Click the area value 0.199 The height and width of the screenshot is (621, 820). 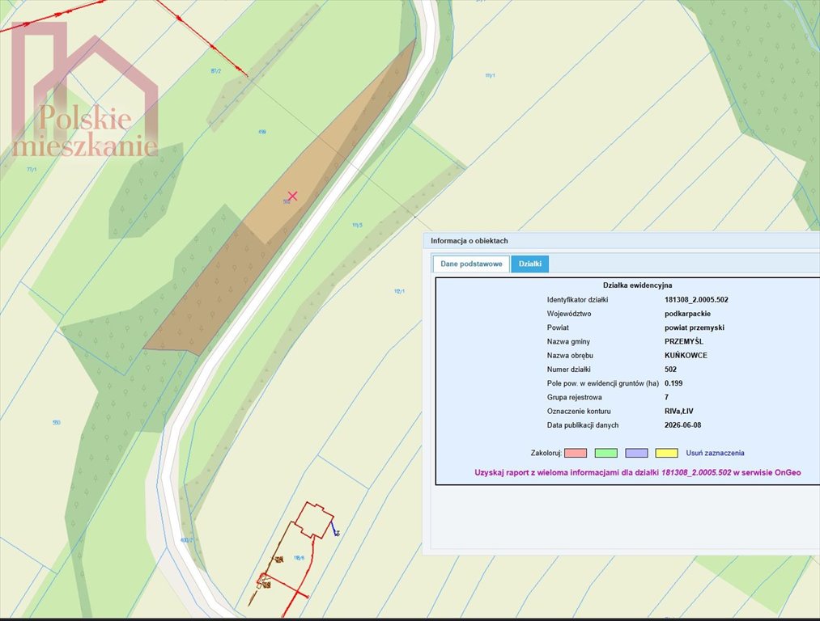pyautogui.click(x=673, y=383)
